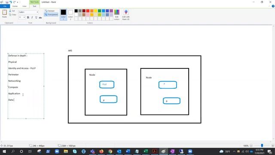Cut the selected text
Viewport: 275px width, 155px height.
tap(12, 11)
